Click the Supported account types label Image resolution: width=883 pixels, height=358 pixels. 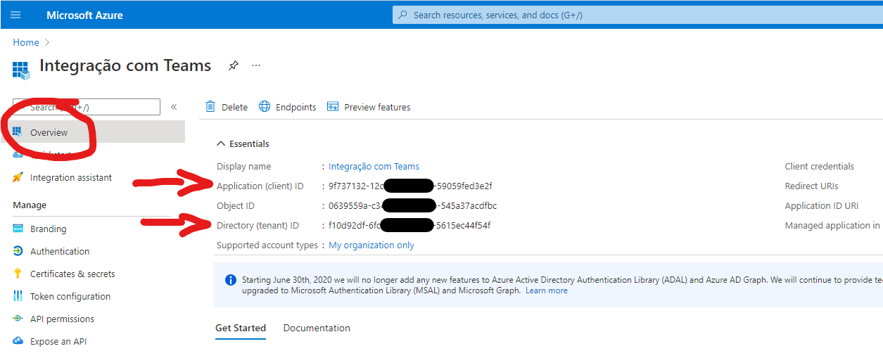point(267,245)
